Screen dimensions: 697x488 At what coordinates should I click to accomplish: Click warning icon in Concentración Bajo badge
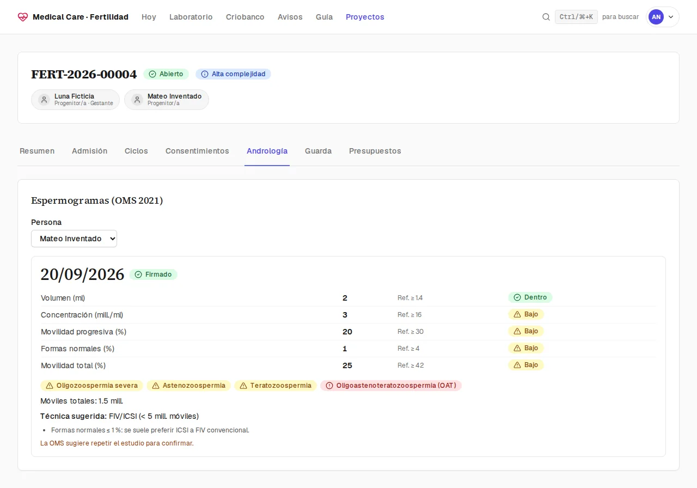click(517, 314)
